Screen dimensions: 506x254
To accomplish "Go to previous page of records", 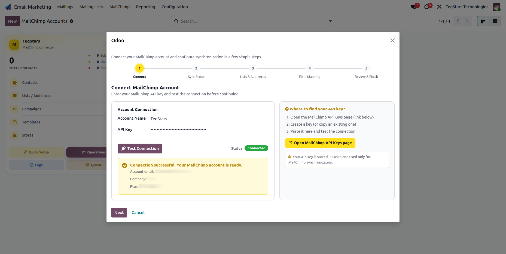I will 458,21.
